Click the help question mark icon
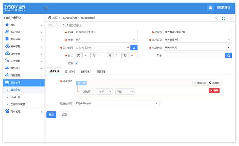Viewport: 239px width, 146px height. (216, 19)
